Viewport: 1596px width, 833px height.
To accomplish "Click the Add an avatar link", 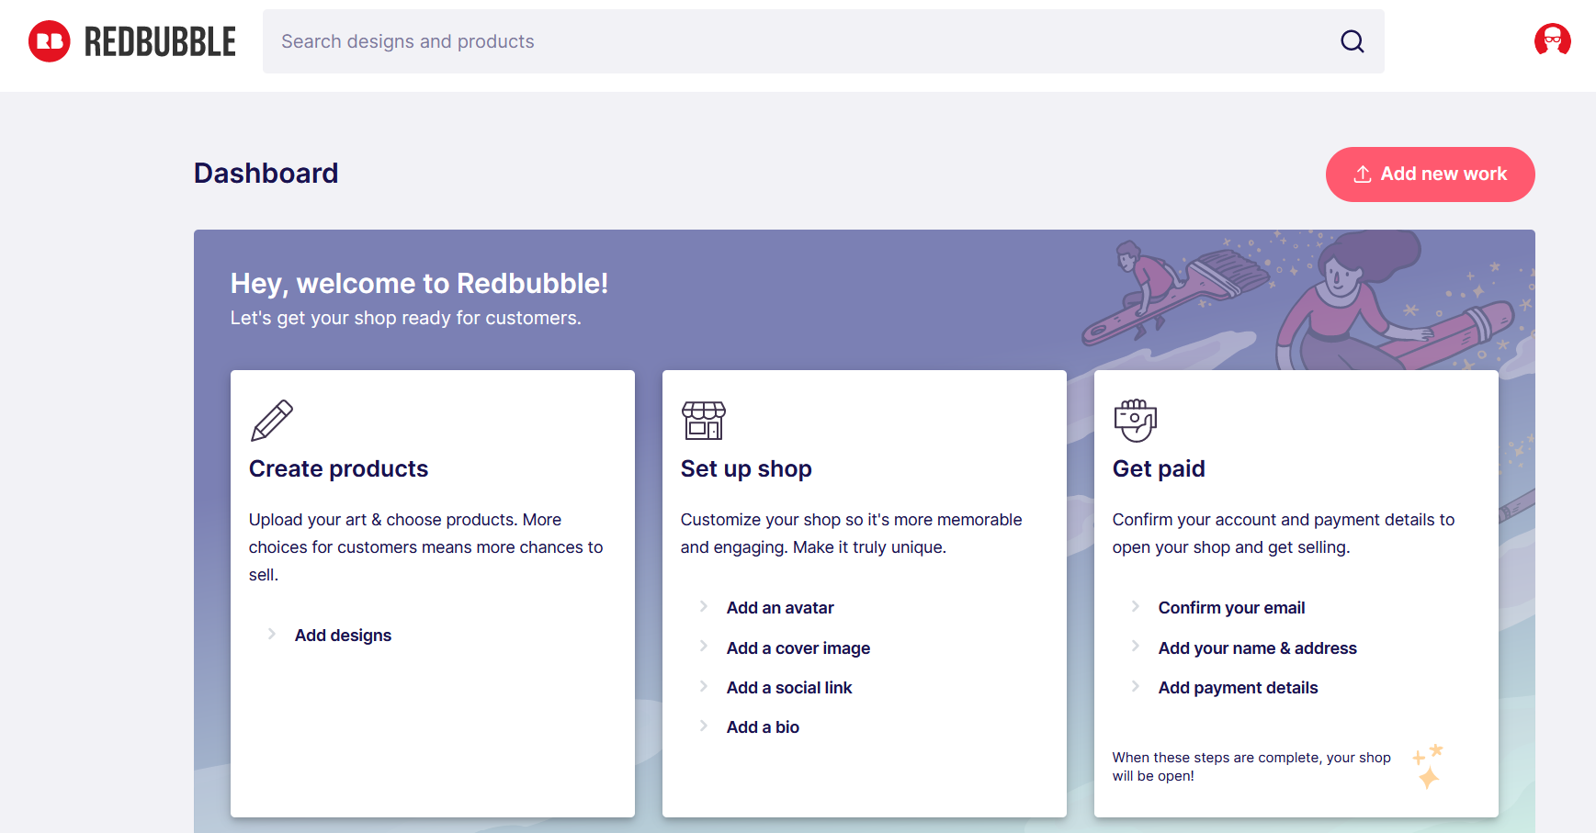I will (780, 608).
